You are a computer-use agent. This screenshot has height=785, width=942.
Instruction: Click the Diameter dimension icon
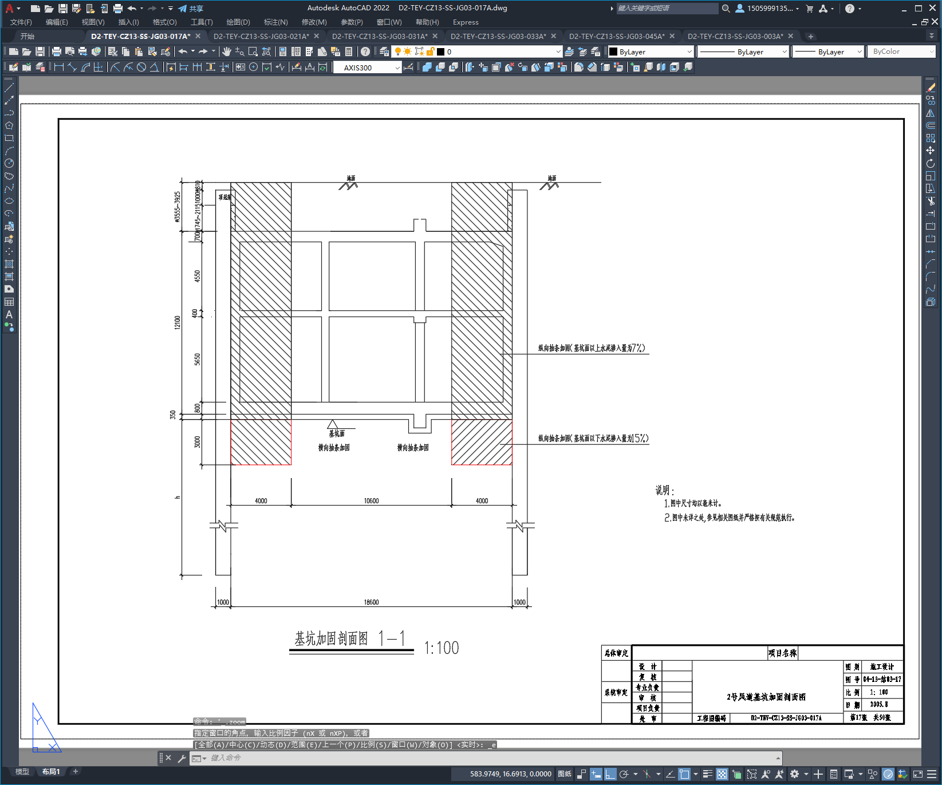click(x=141, y=67)
